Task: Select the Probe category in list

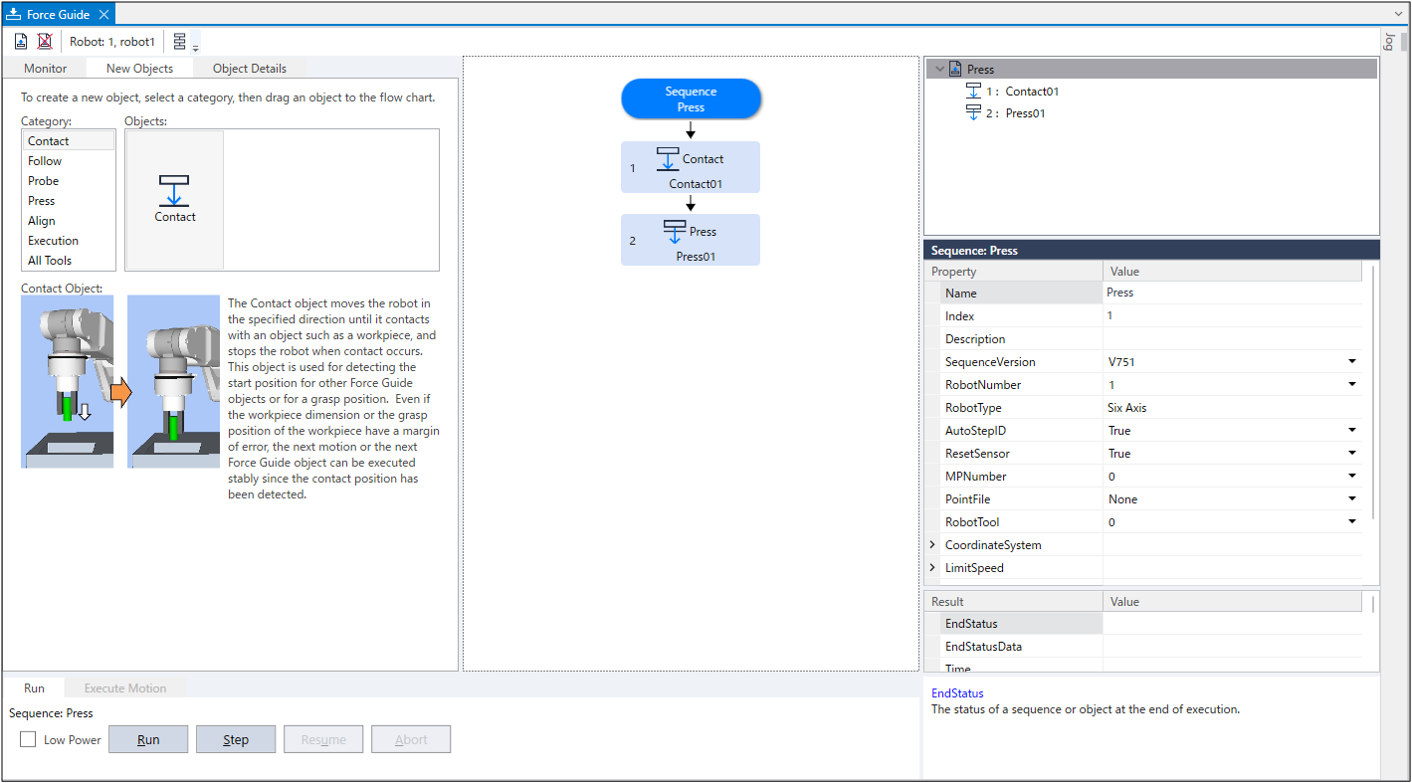Action: click(x=44, y=181)
